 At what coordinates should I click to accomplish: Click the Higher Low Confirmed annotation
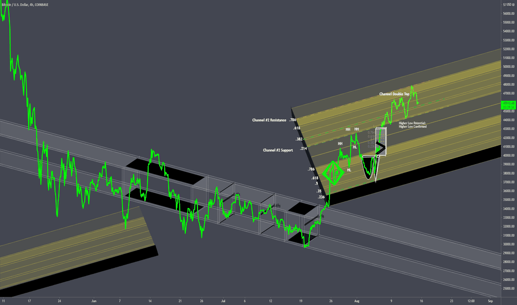point(413,126)
